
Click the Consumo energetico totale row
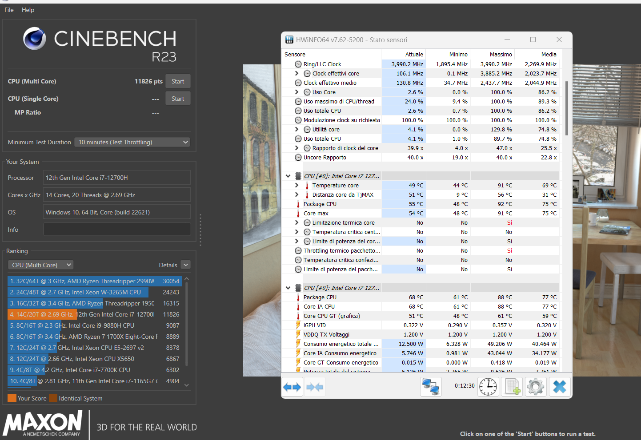click(x=421, y=344)
